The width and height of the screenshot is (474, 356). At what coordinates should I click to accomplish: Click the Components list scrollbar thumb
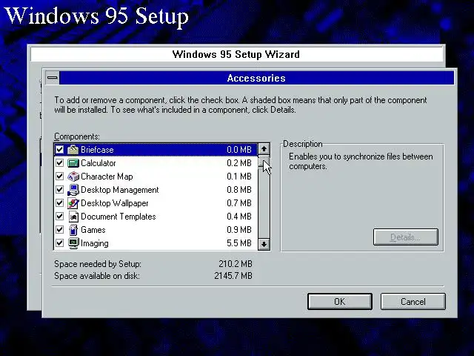tap(264, 160)
